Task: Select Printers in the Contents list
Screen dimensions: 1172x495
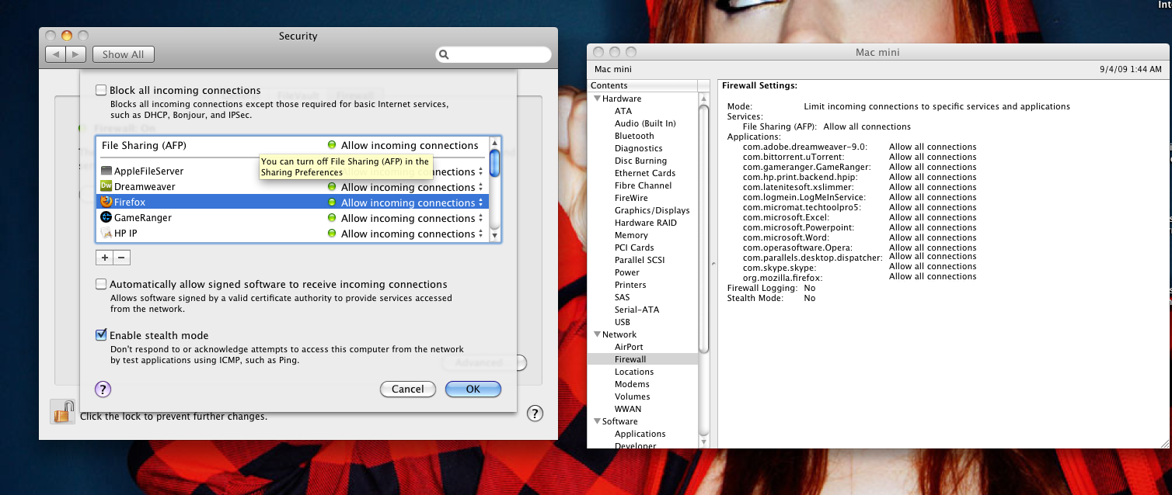Action: pyautogui.click(x=630, y=285)
